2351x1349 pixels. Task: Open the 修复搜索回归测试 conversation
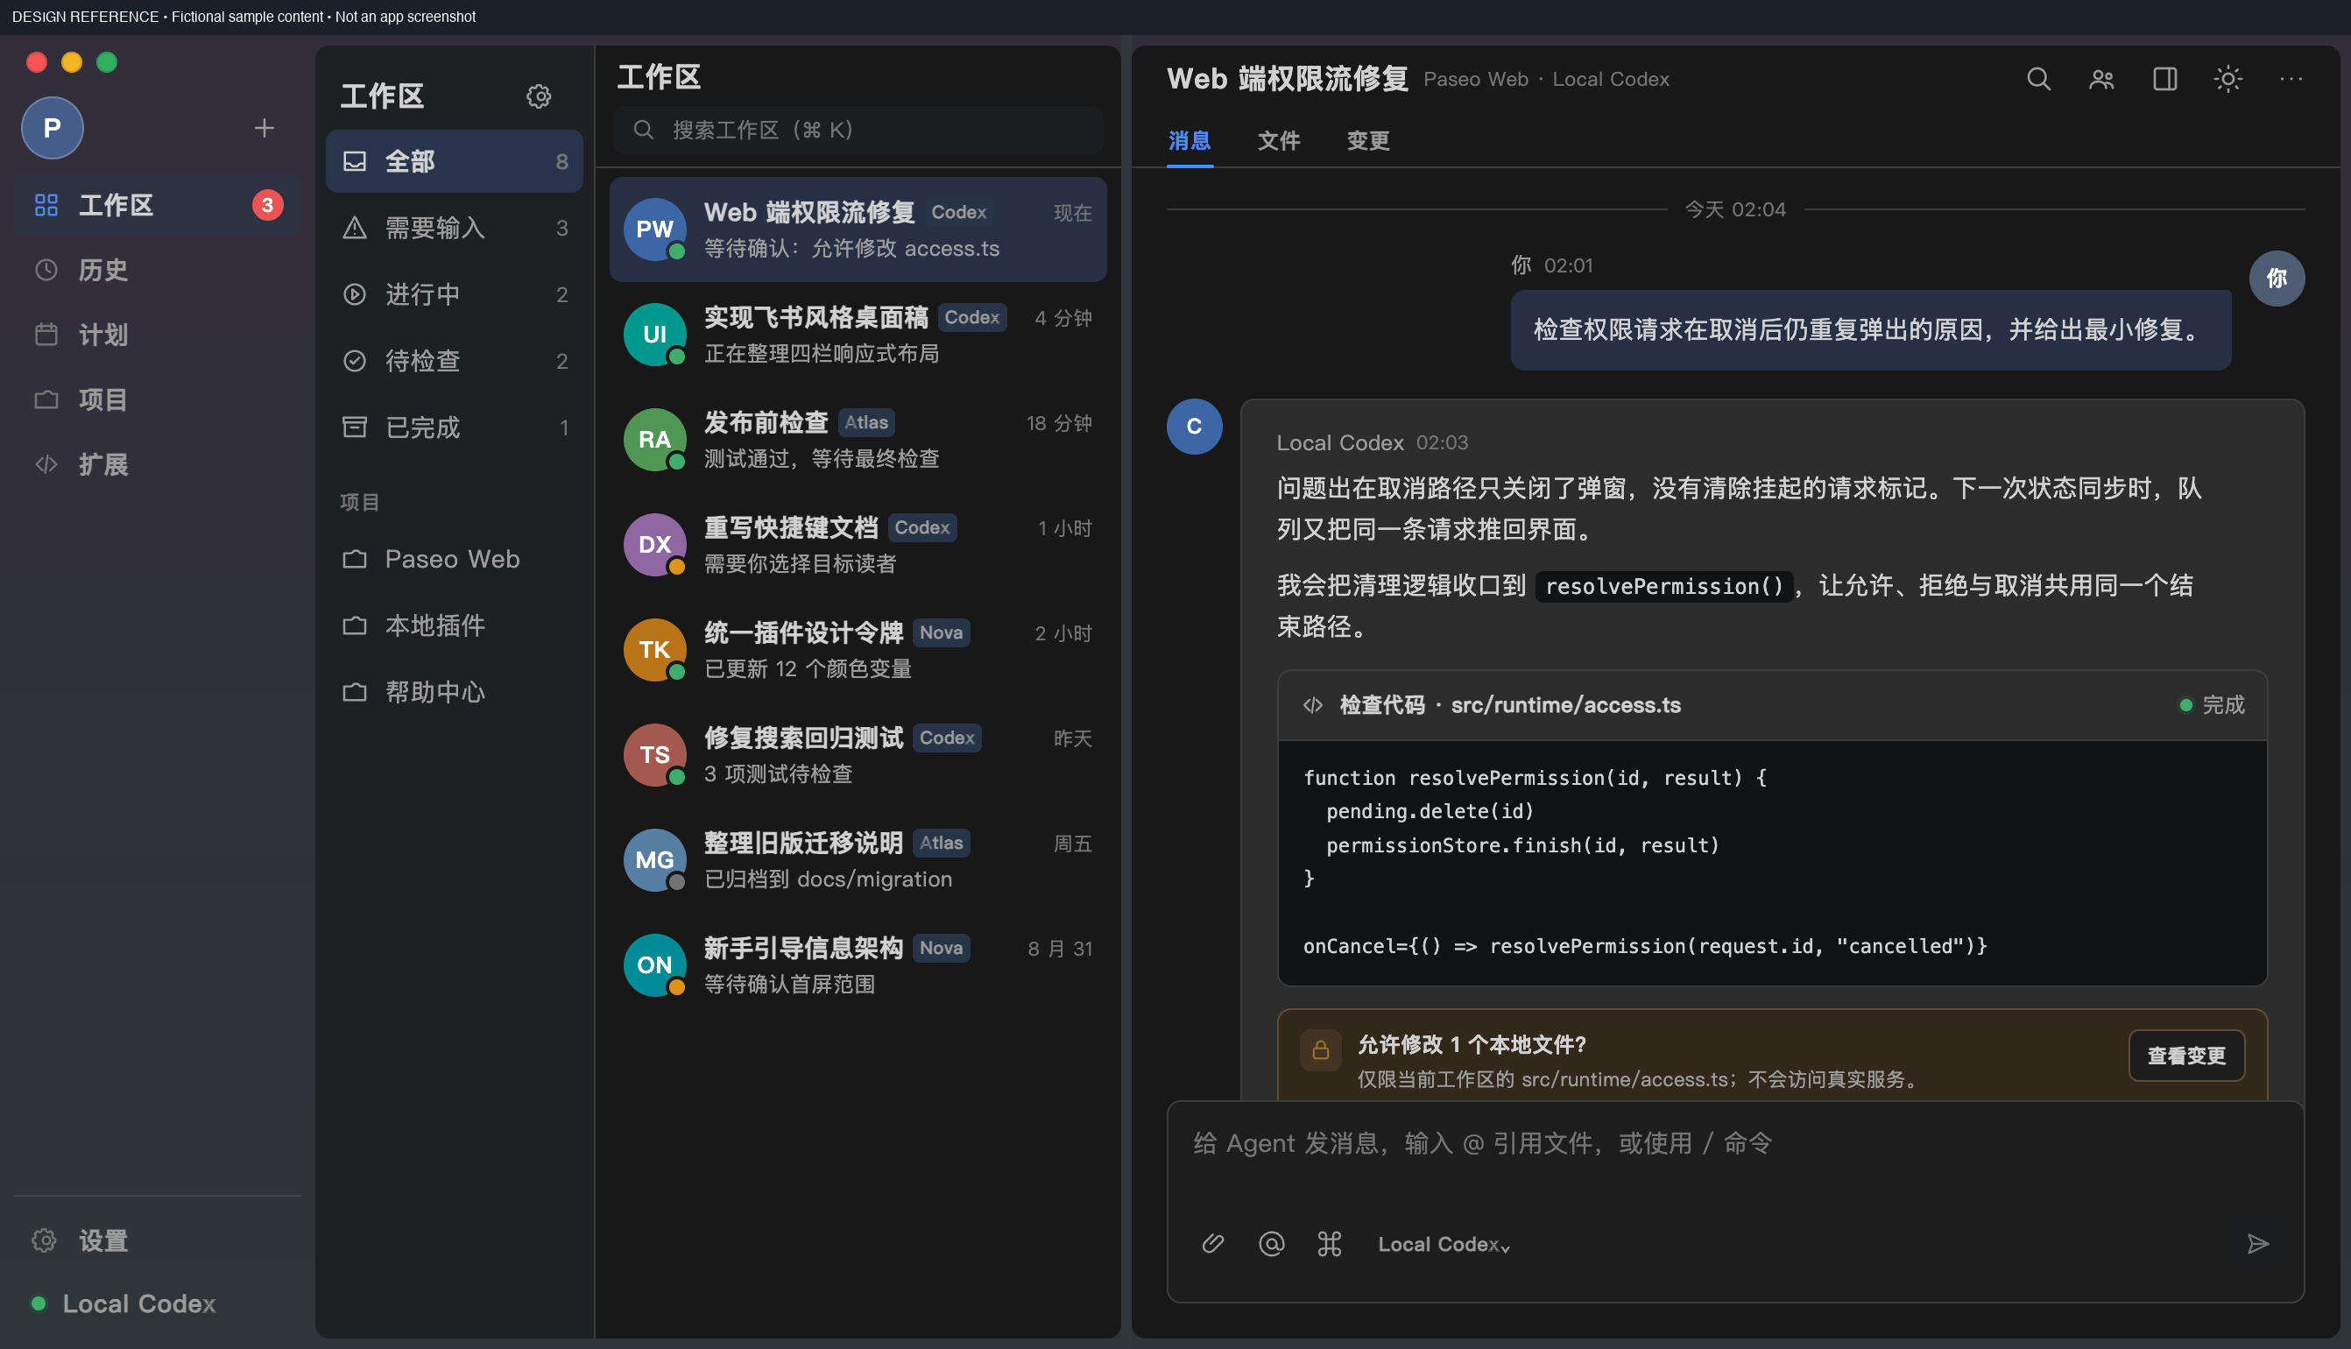pos(858,755)
